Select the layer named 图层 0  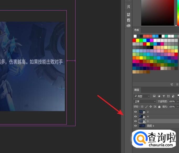(150, 126)
